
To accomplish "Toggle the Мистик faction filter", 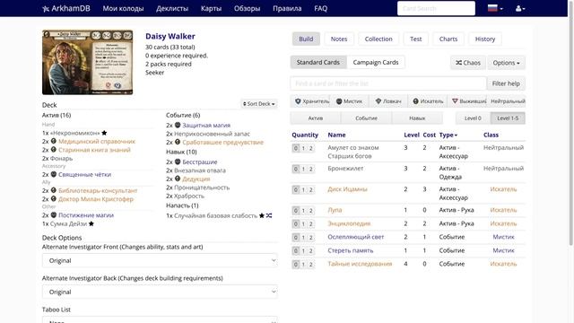I will (x=349, y=101).
